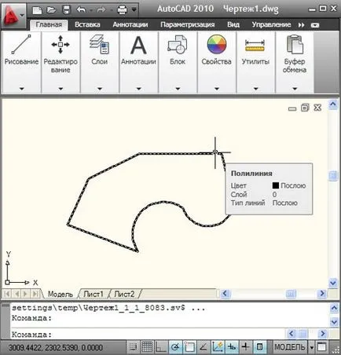The image size is (341, 355).
Task: Click the Рисование line tool icon
Action: click(x=21, y=44)
